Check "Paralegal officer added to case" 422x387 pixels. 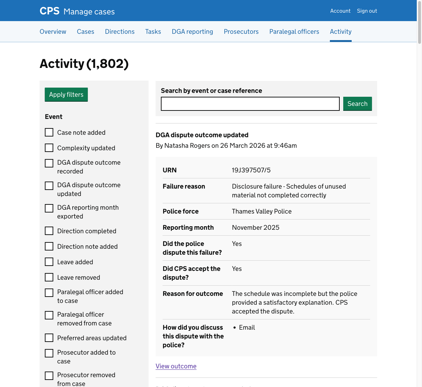[49, 292]
